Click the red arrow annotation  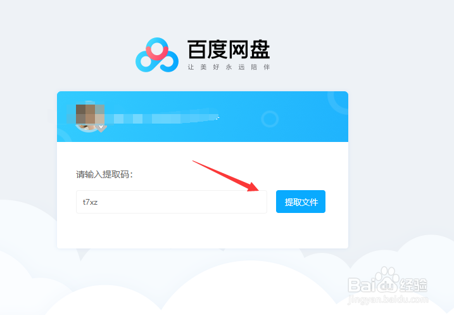pyautogui.click(x=226, y=176)
